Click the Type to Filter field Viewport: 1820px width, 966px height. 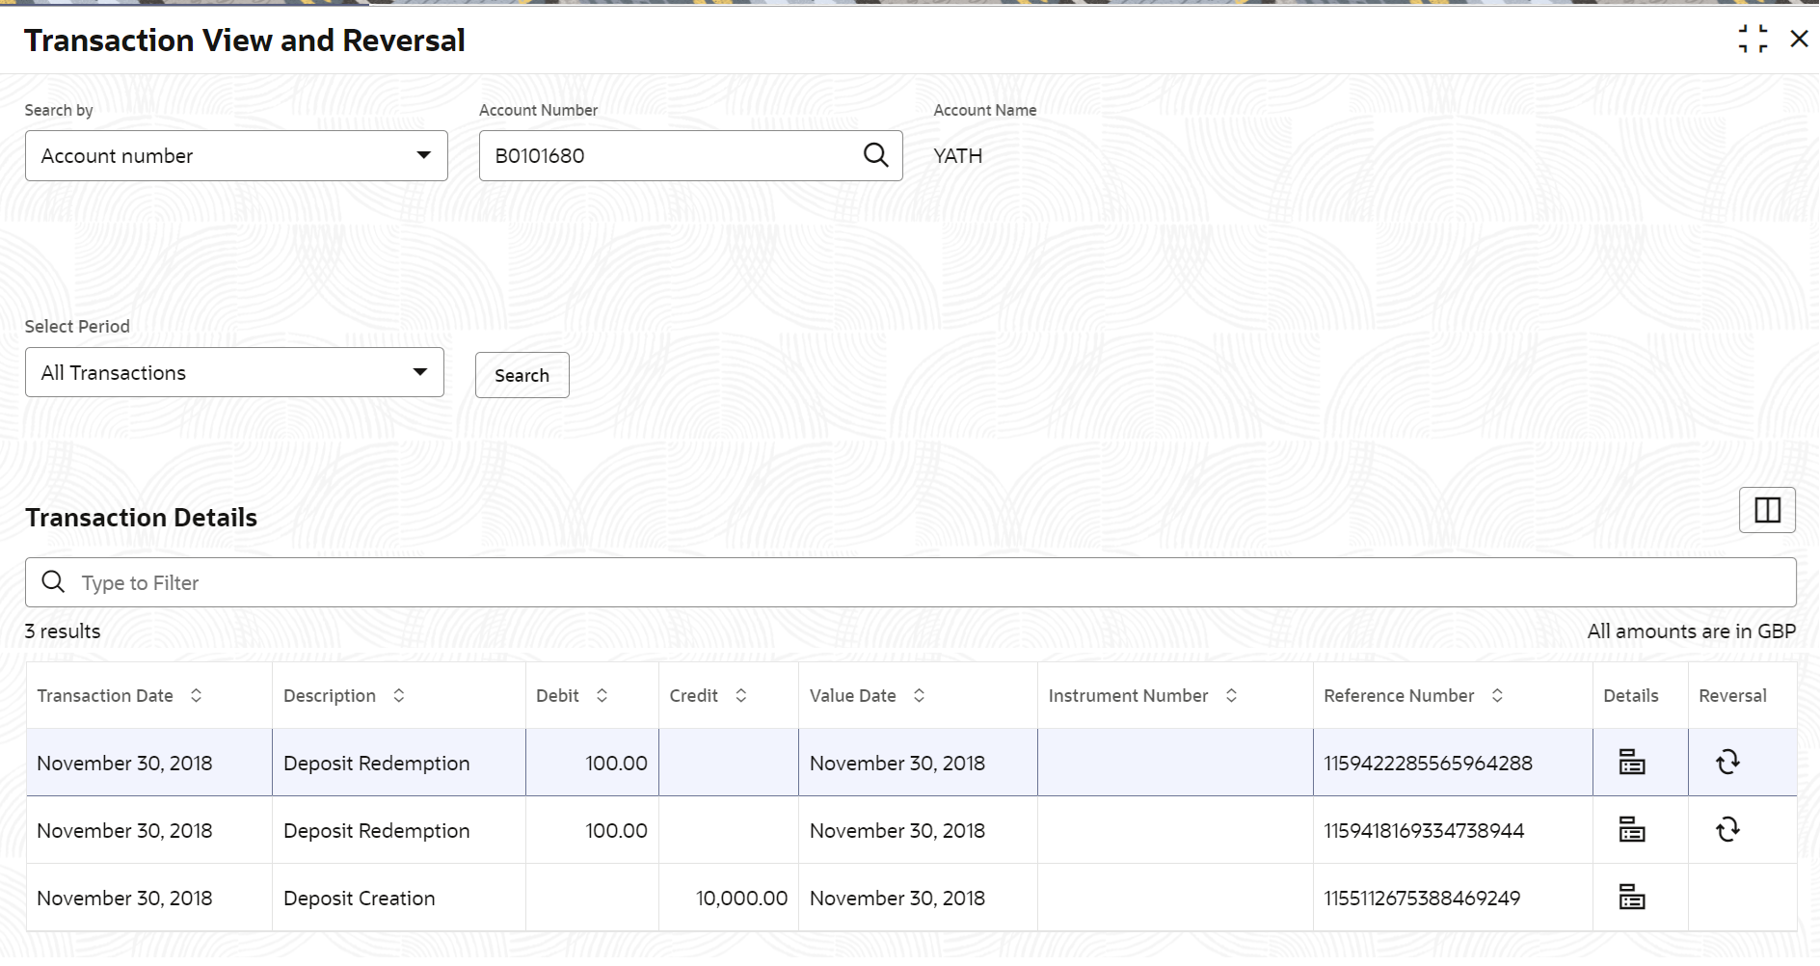(910, 582)
